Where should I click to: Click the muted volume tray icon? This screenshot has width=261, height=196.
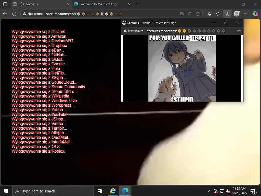(228, 191)
